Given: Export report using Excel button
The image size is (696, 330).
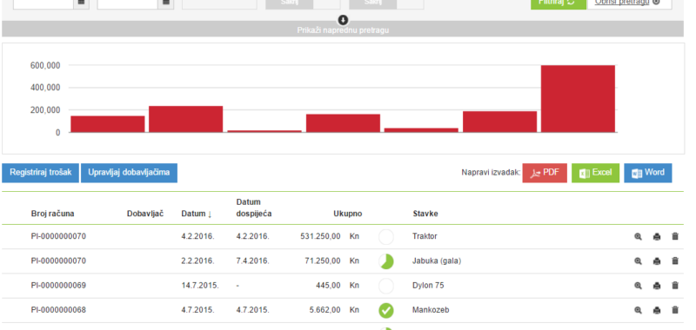Looking at the screenshot, I should (x=595, y=173).
